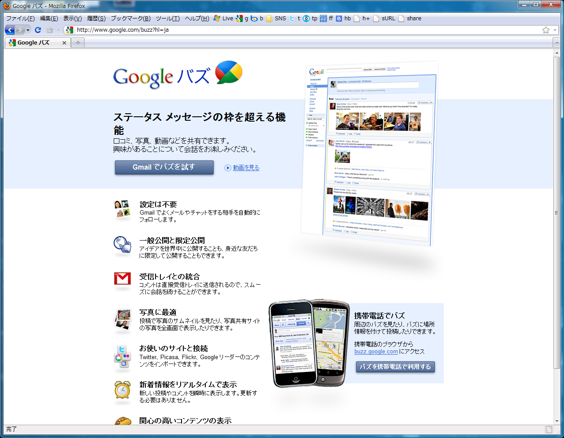The image size is (564, 438).
Task: Click the 完了 status bar text
Action: pos(11,430)
